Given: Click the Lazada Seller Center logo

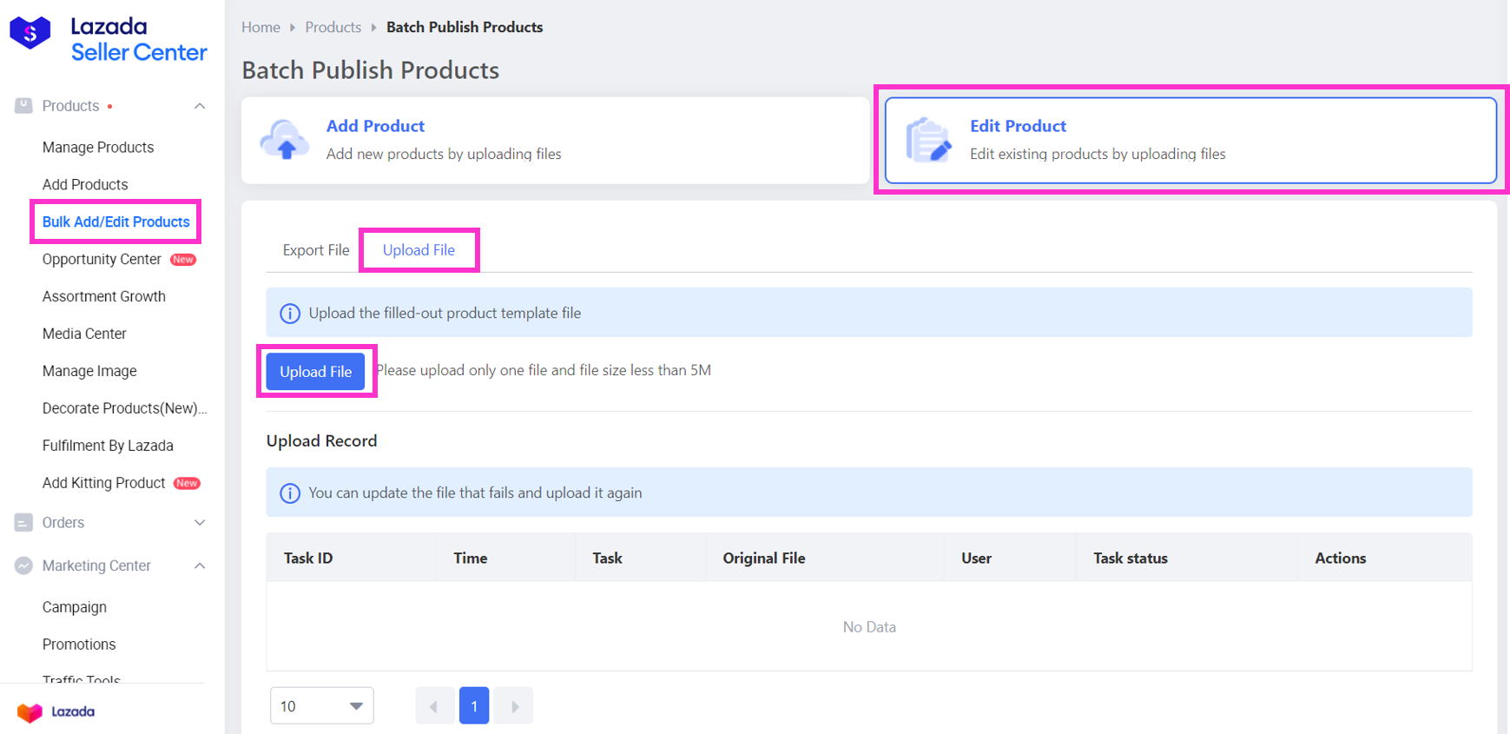Looking at the screenshot, I should pyautogui.click(x=109, y=40).
